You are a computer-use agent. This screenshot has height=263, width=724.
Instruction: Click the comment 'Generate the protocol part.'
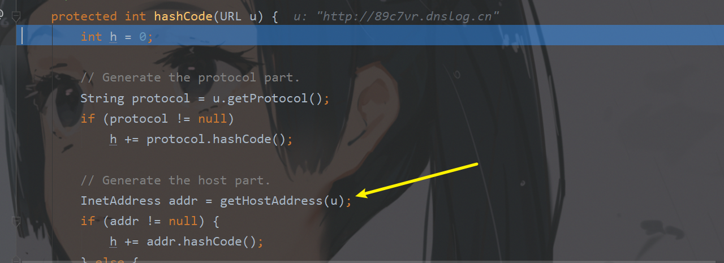[190, 77]
